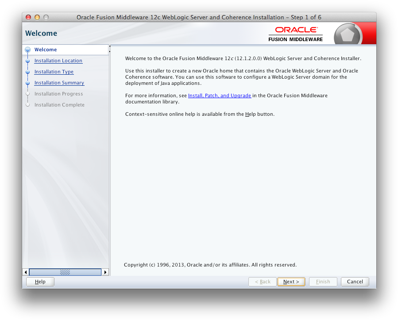
Task: Click the Help button
Action: coord(40,282)
